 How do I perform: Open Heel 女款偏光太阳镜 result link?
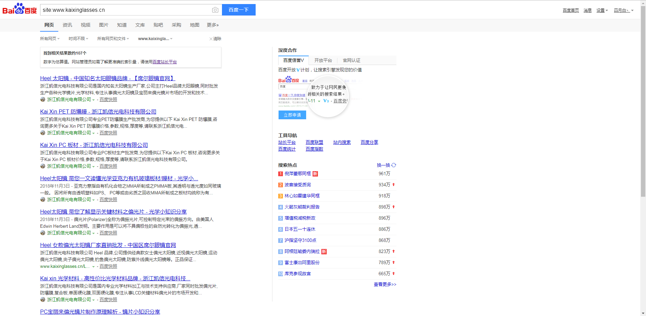tap(108, 245)
